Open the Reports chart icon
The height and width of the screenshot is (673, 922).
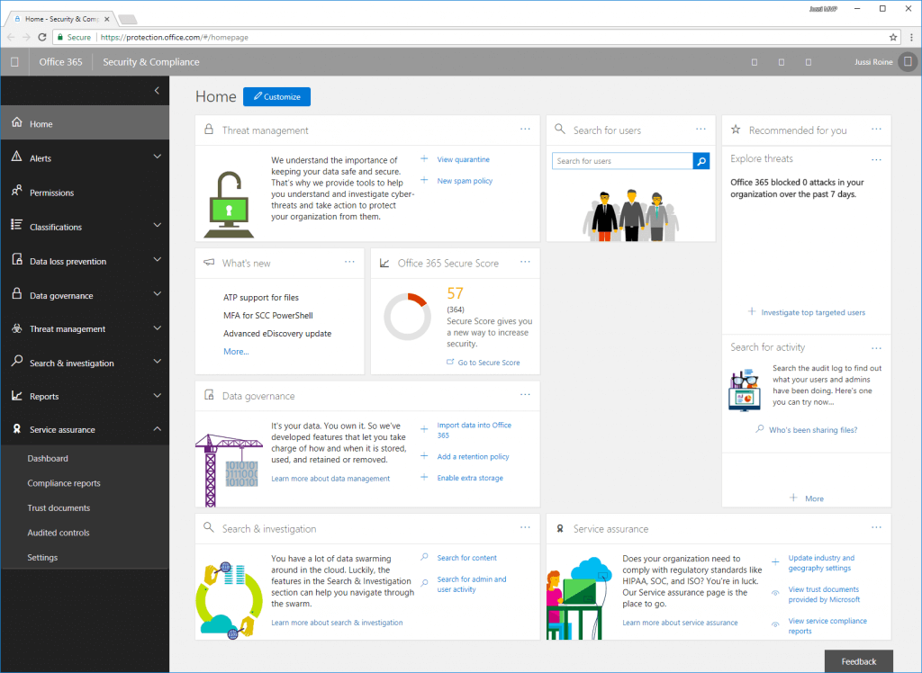click(15, 396)
